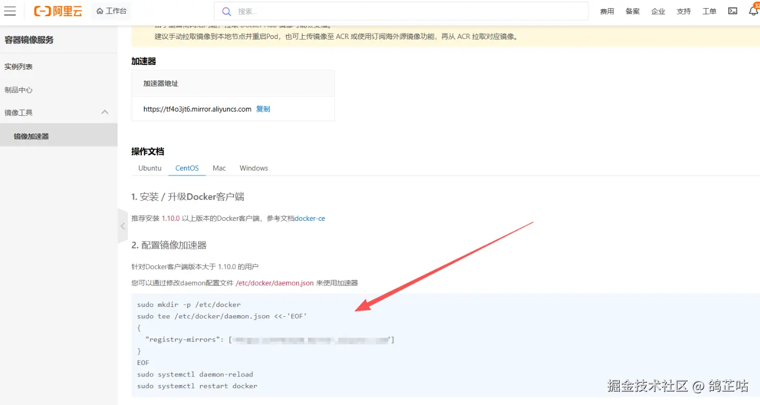Click the search magnifier icon
760x405 pixels.
coord(227,11)
